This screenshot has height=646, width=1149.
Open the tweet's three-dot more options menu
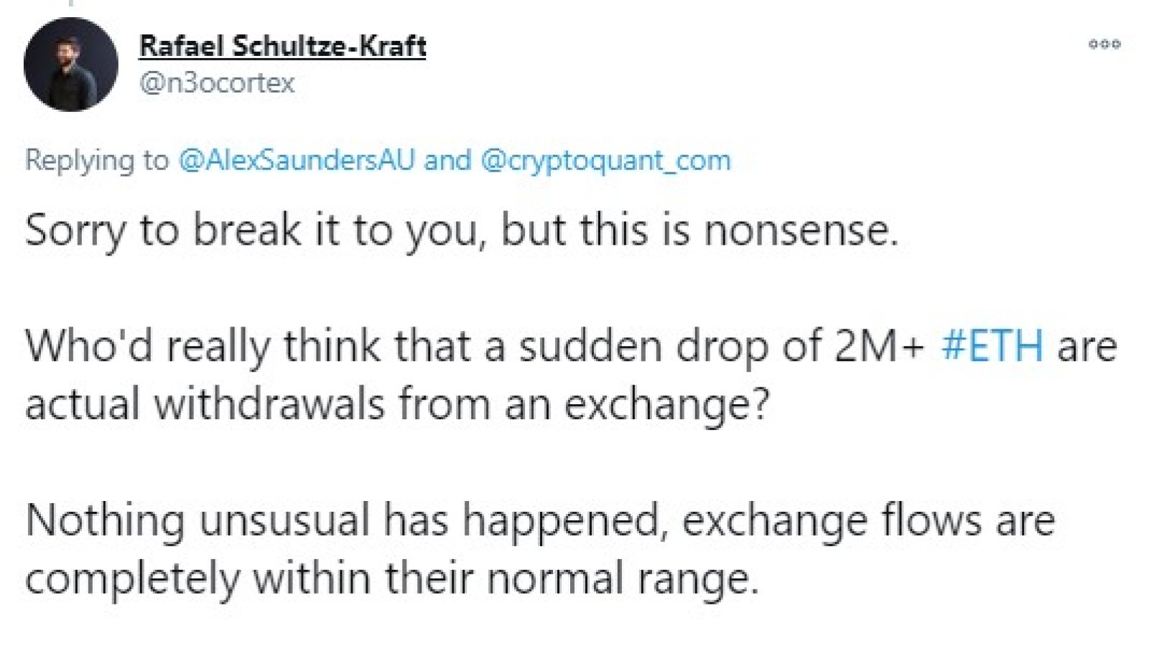tap(1104, 44)
